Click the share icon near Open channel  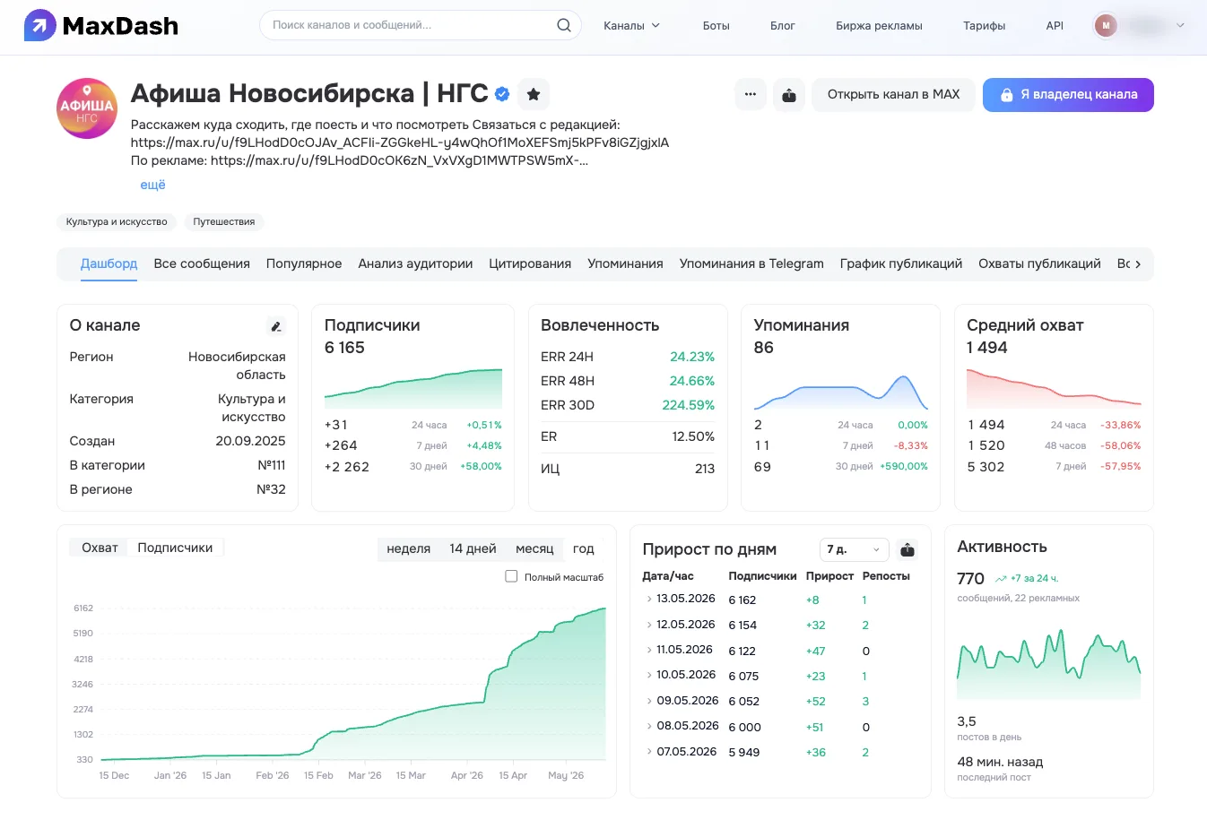pos(789,94)
